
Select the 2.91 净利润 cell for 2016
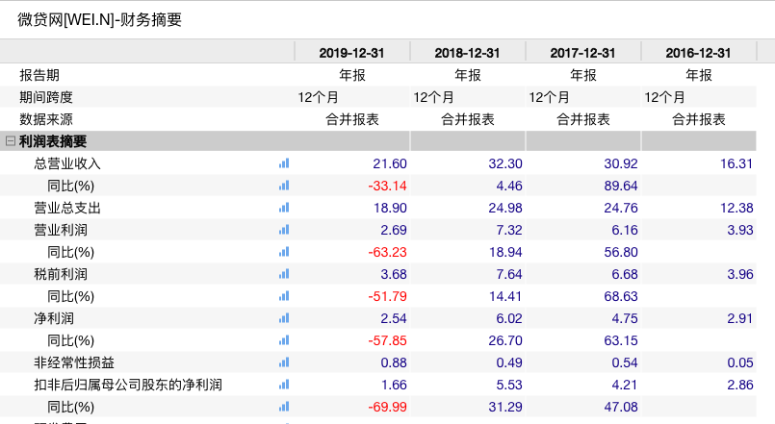point(736,318)
